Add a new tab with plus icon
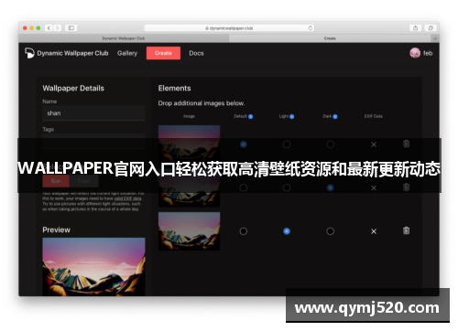458x331 pixels. (x=435, y=38)
